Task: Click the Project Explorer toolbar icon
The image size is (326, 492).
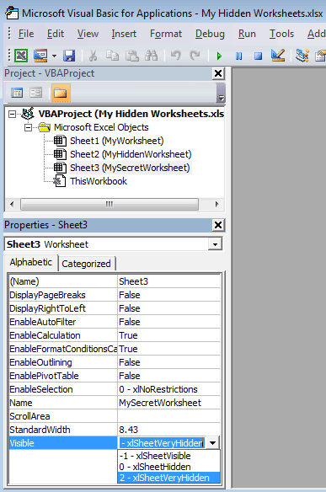Action: pyautogui.click(x=302, y=56)
